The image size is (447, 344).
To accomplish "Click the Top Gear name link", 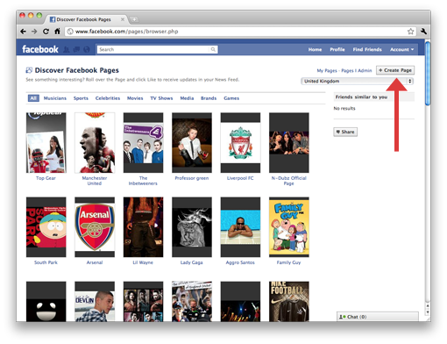I will (46, 178).
